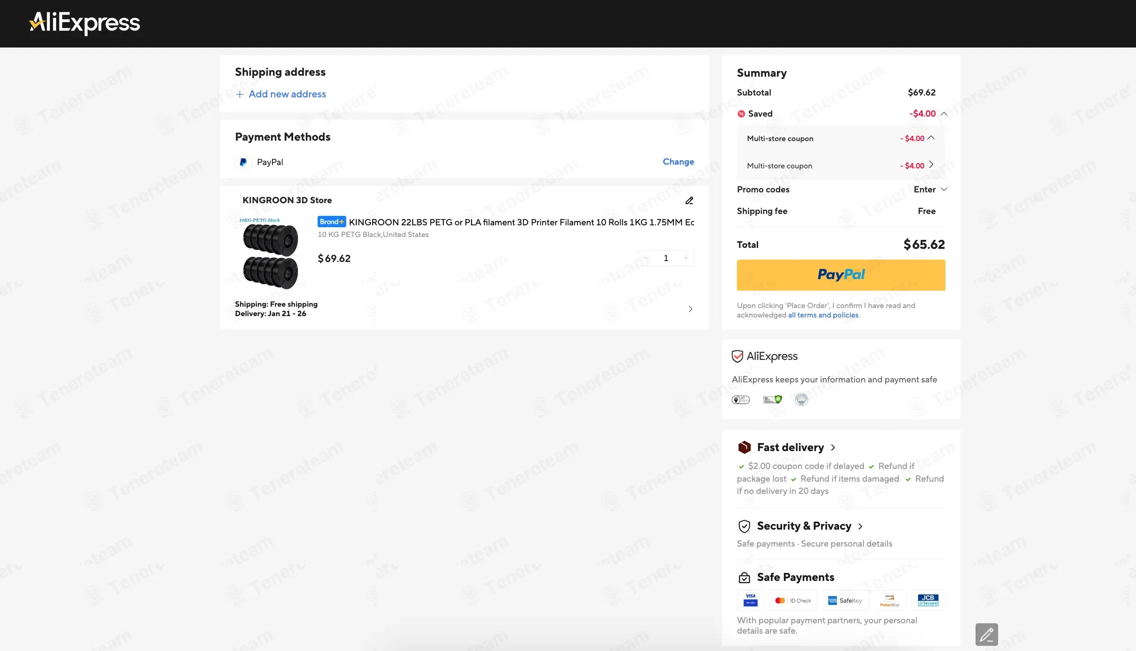This screenshot has height=651, width=1136.
Task: Open the KINGROON PETG filament product title
Action: click(x=521, y=222)
